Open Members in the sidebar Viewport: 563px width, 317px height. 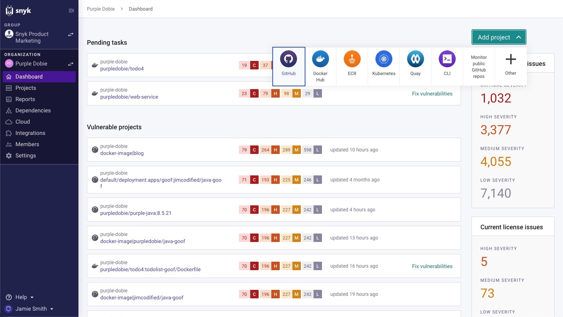click(x=39, y=144)
